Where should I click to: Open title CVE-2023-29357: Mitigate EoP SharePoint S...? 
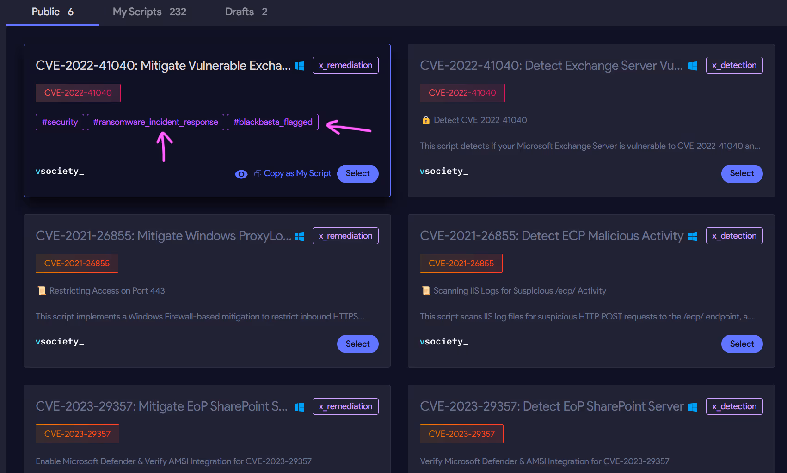point(162,406)
